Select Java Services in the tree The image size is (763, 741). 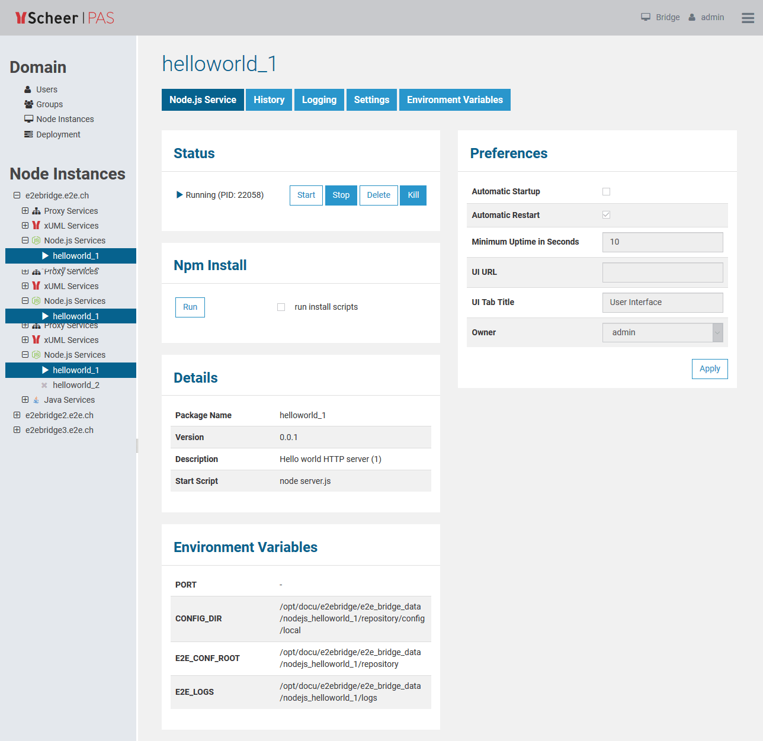[69, 400]
